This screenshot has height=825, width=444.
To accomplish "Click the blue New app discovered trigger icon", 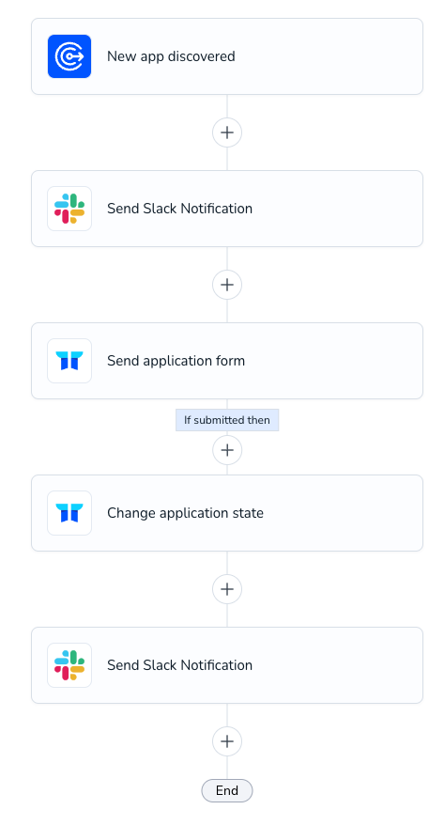I will pos(69,56).
